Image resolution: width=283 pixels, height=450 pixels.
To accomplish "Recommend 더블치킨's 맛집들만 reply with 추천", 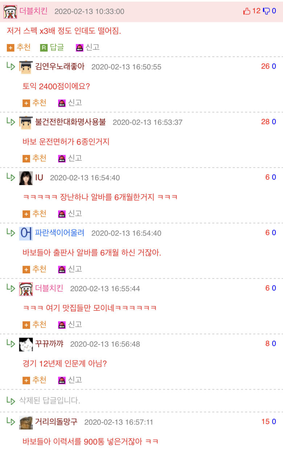I will click(x=34, y=324).
